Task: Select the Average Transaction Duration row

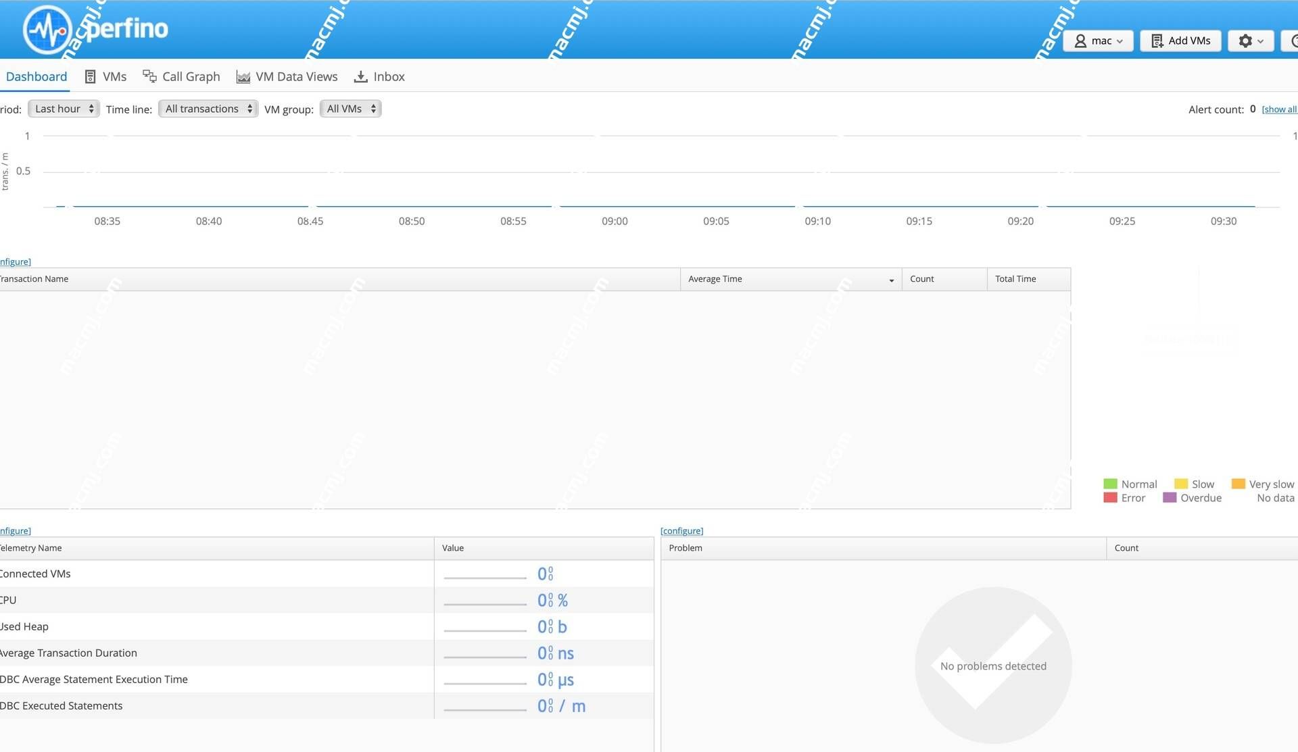Action: pos(327,653)
